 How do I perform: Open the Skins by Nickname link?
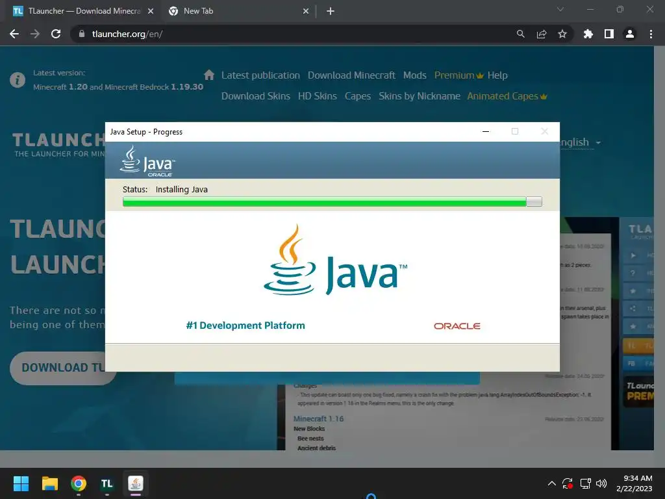(420, 96)
